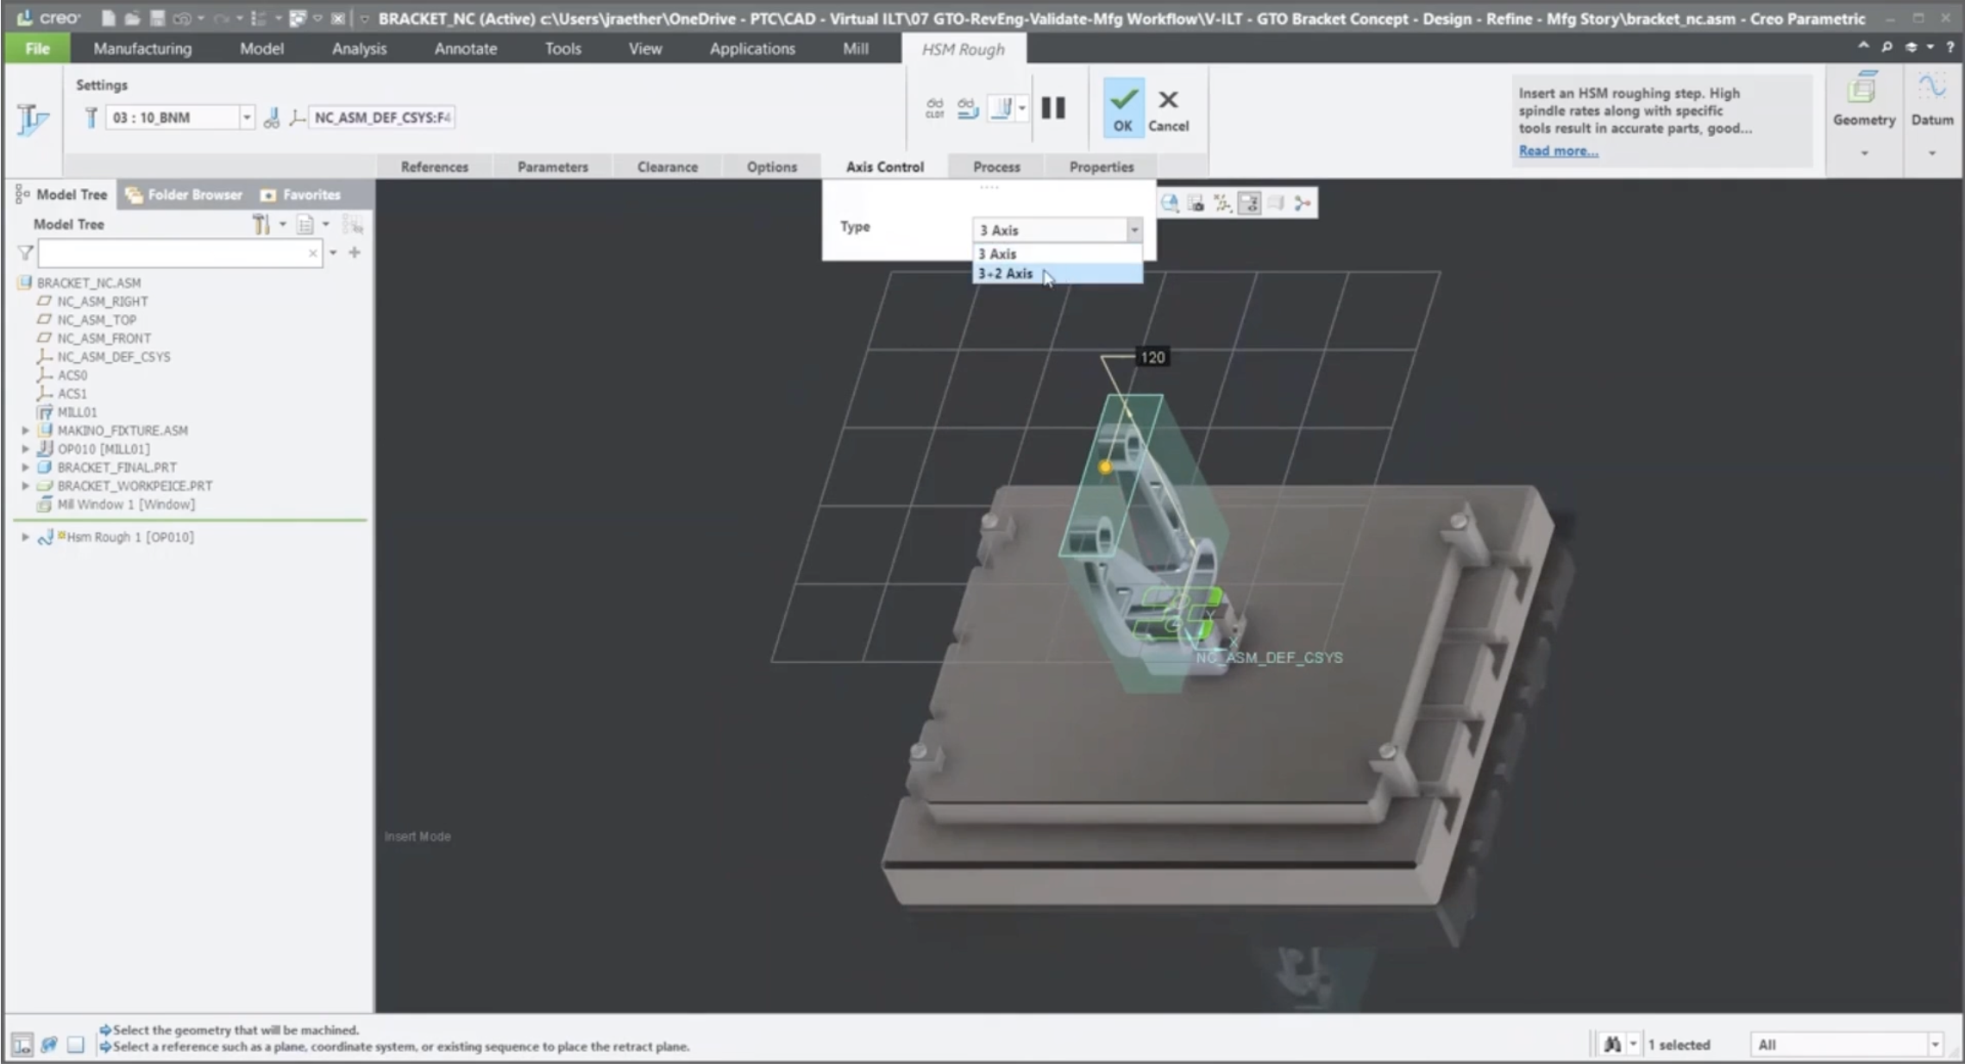Click the Regenerate icon in quick access toolbar
1965x1064 pixels.
257,18
